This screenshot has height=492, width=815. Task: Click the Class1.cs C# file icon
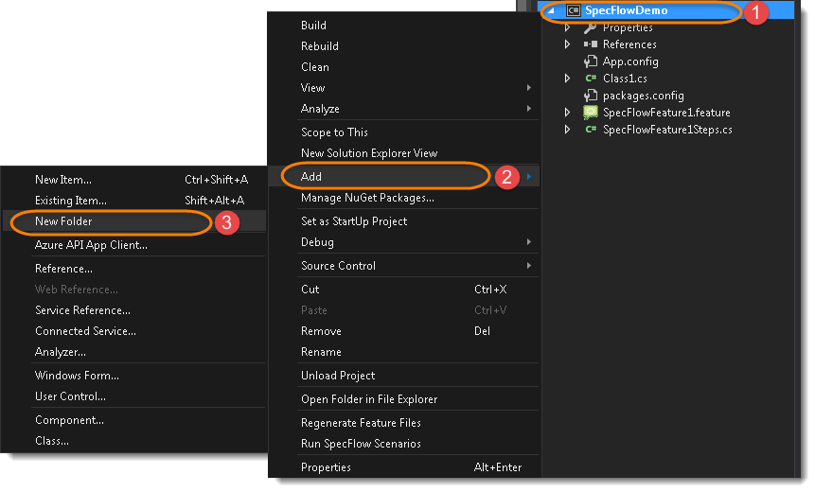[591, 79]
